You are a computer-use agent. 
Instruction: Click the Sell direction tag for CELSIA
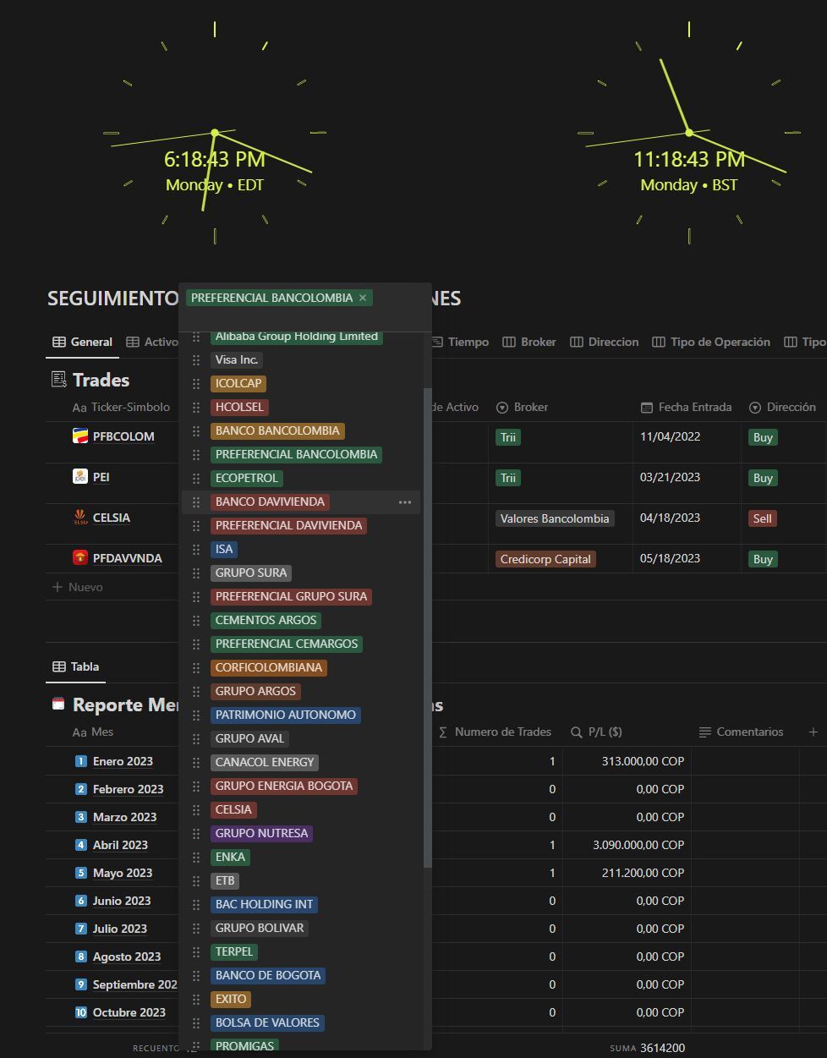[763, 518]
